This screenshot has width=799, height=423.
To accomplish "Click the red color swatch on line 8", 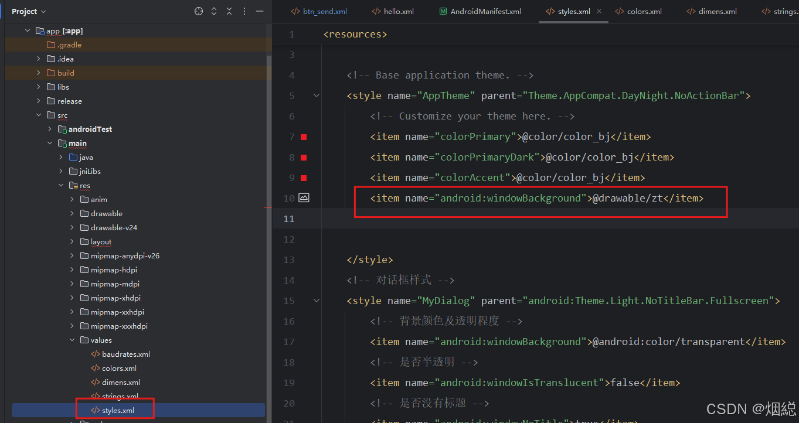I will click(304, 157).
